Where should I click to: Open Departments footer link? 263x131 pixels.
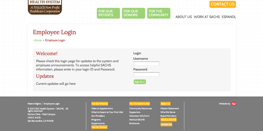coord(98,123)
